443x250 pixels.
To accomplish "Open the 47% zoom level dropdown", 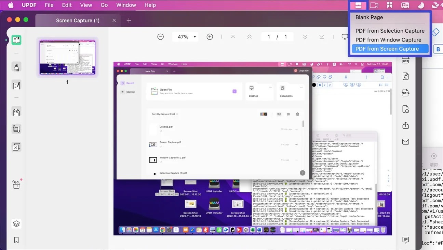I will coord(185,36).
